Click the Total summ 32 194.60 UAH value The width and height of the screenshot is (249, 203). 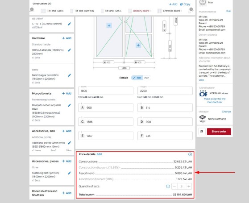pyautogui.click(x=183, y=195)
